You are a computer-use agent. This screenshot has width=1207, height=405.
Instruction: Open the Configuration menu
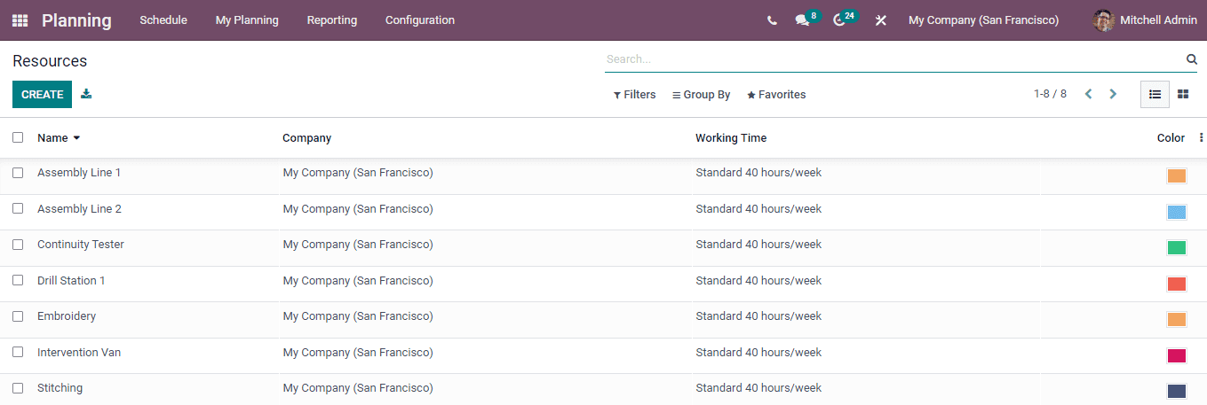(420, 20)
